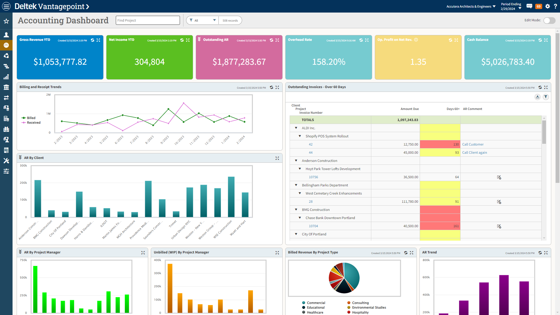Open Accutera Architects & Engineers company dropdown

click(471, 6)
